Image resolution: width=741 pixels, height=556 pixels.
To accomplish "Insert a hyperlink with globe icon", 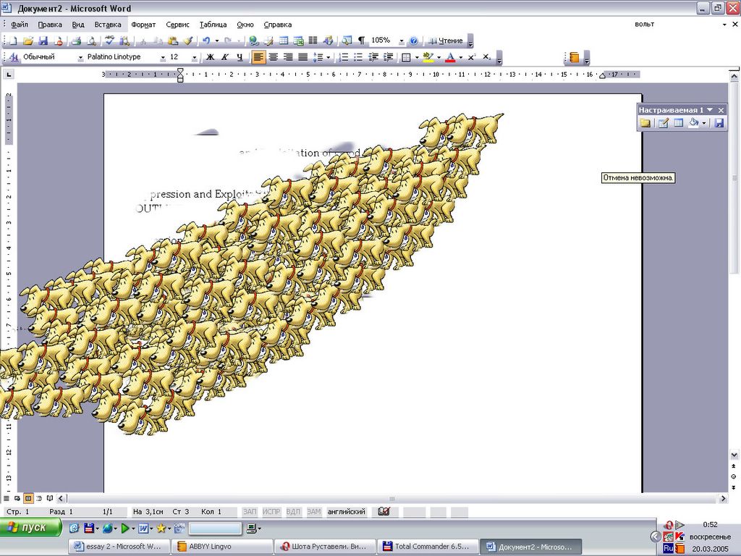I will coord(254,41).
